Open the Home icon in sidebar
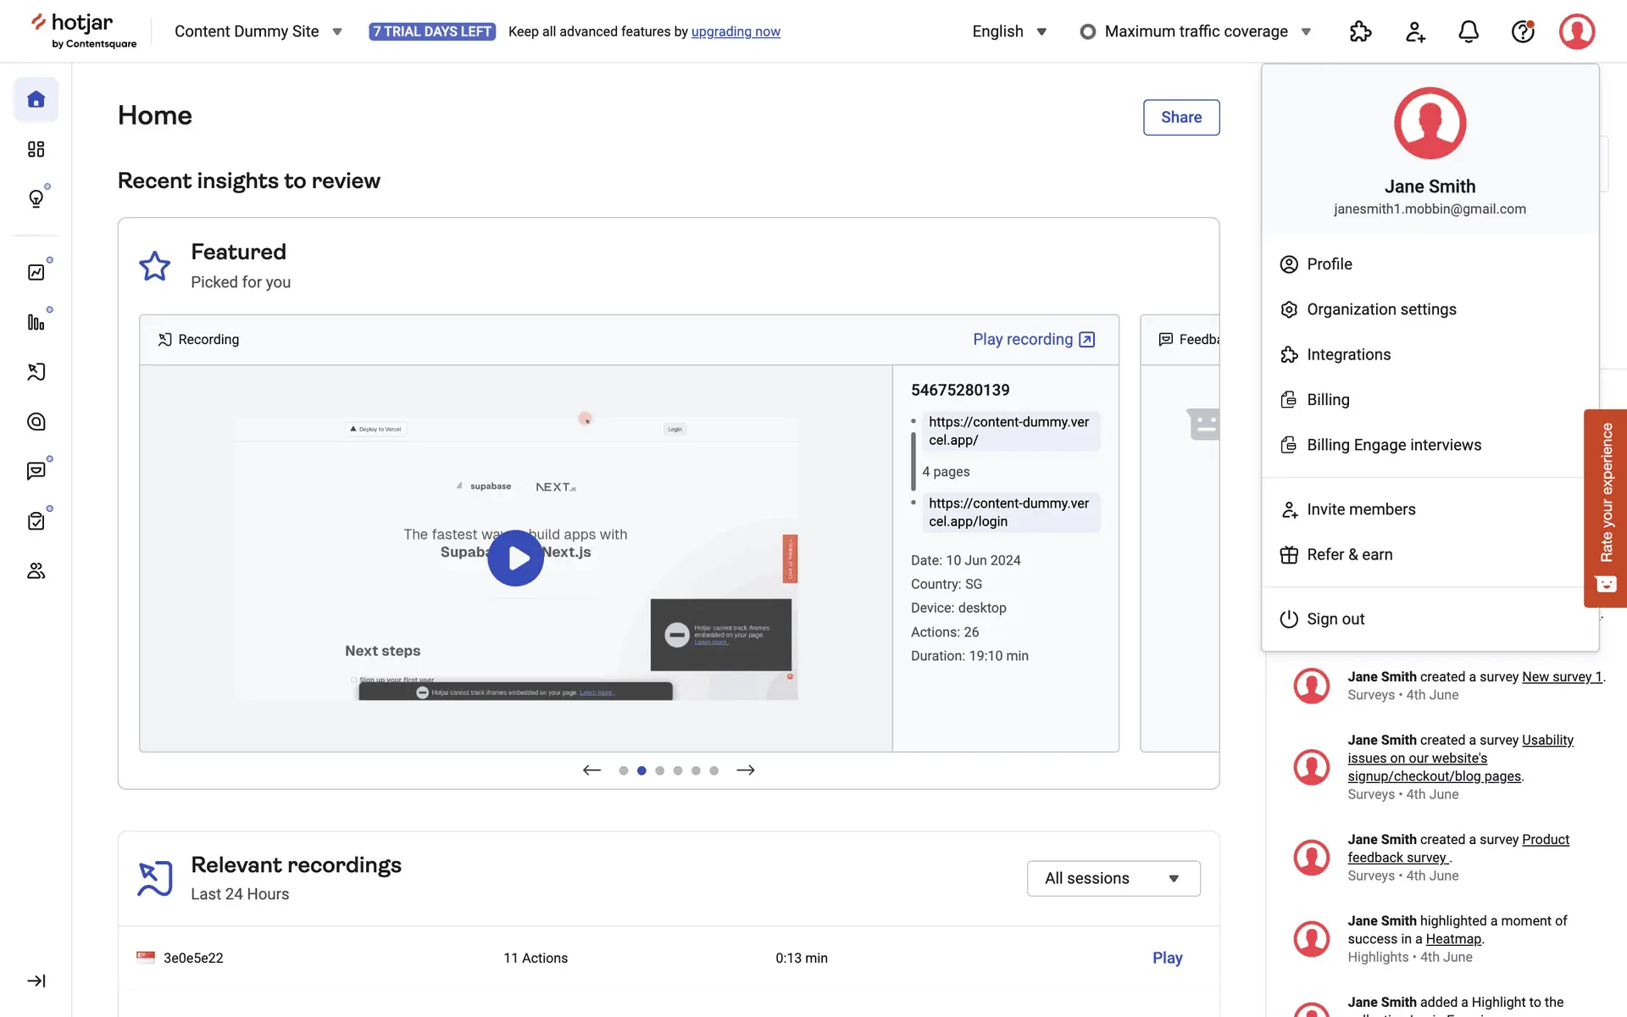The height and width of the screenshot is (1017, 1627). (36, 99)
